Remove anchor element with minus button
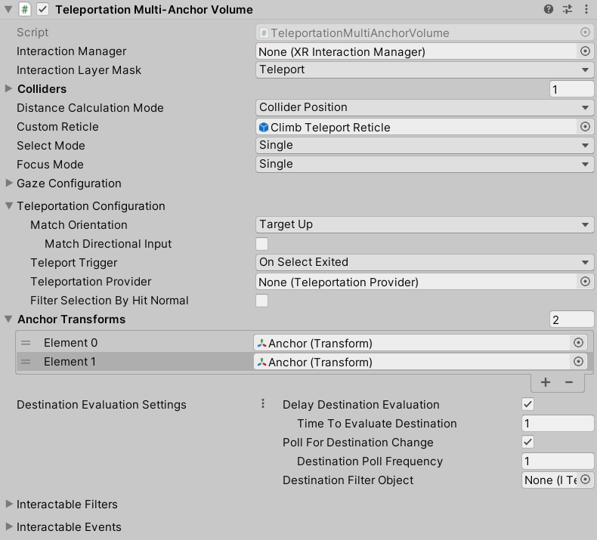 [569, 382]
